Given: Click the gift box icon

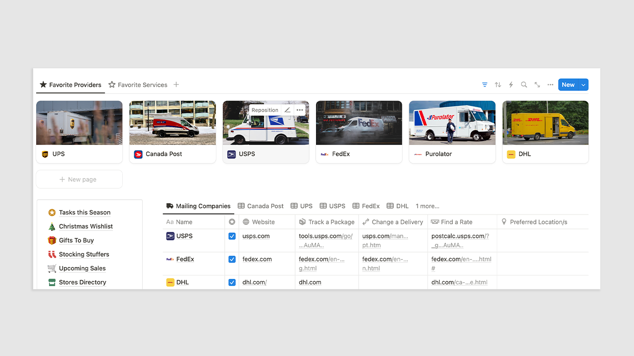Looking at the screenshot, I should [52, 240].
